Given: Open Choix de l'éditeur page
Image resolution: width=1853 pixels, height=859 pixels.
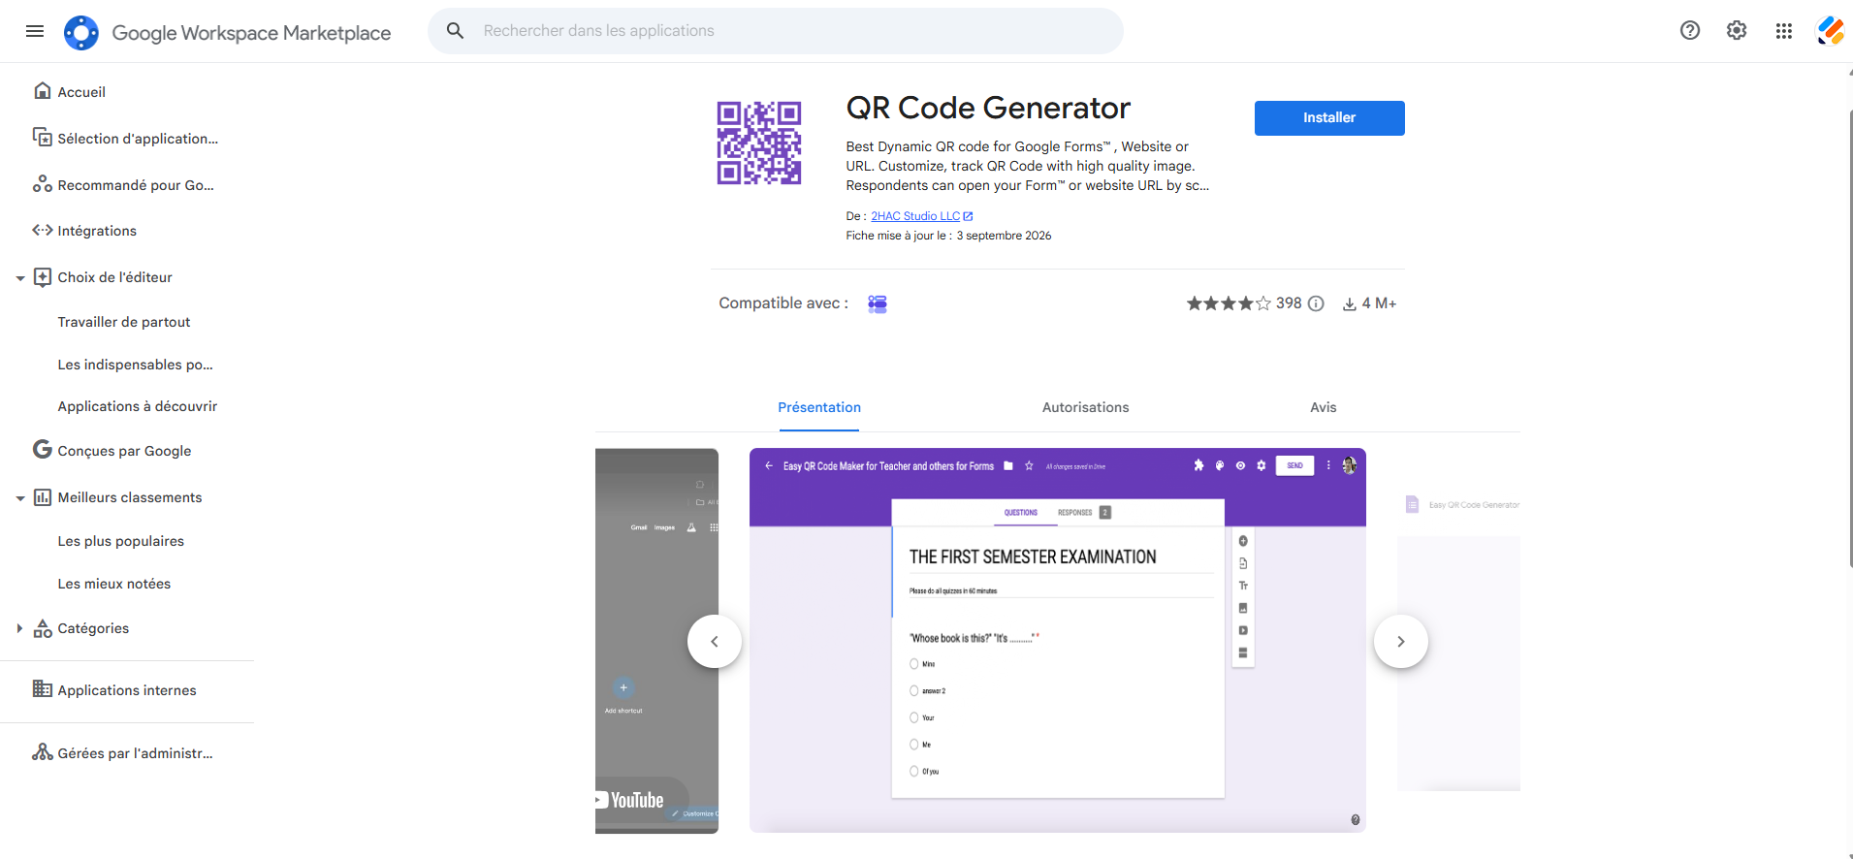Looking at the screenshot, I should click(x=114, y=277).
